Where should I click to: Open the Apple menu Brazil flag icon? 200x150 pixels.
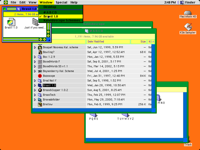5,2
